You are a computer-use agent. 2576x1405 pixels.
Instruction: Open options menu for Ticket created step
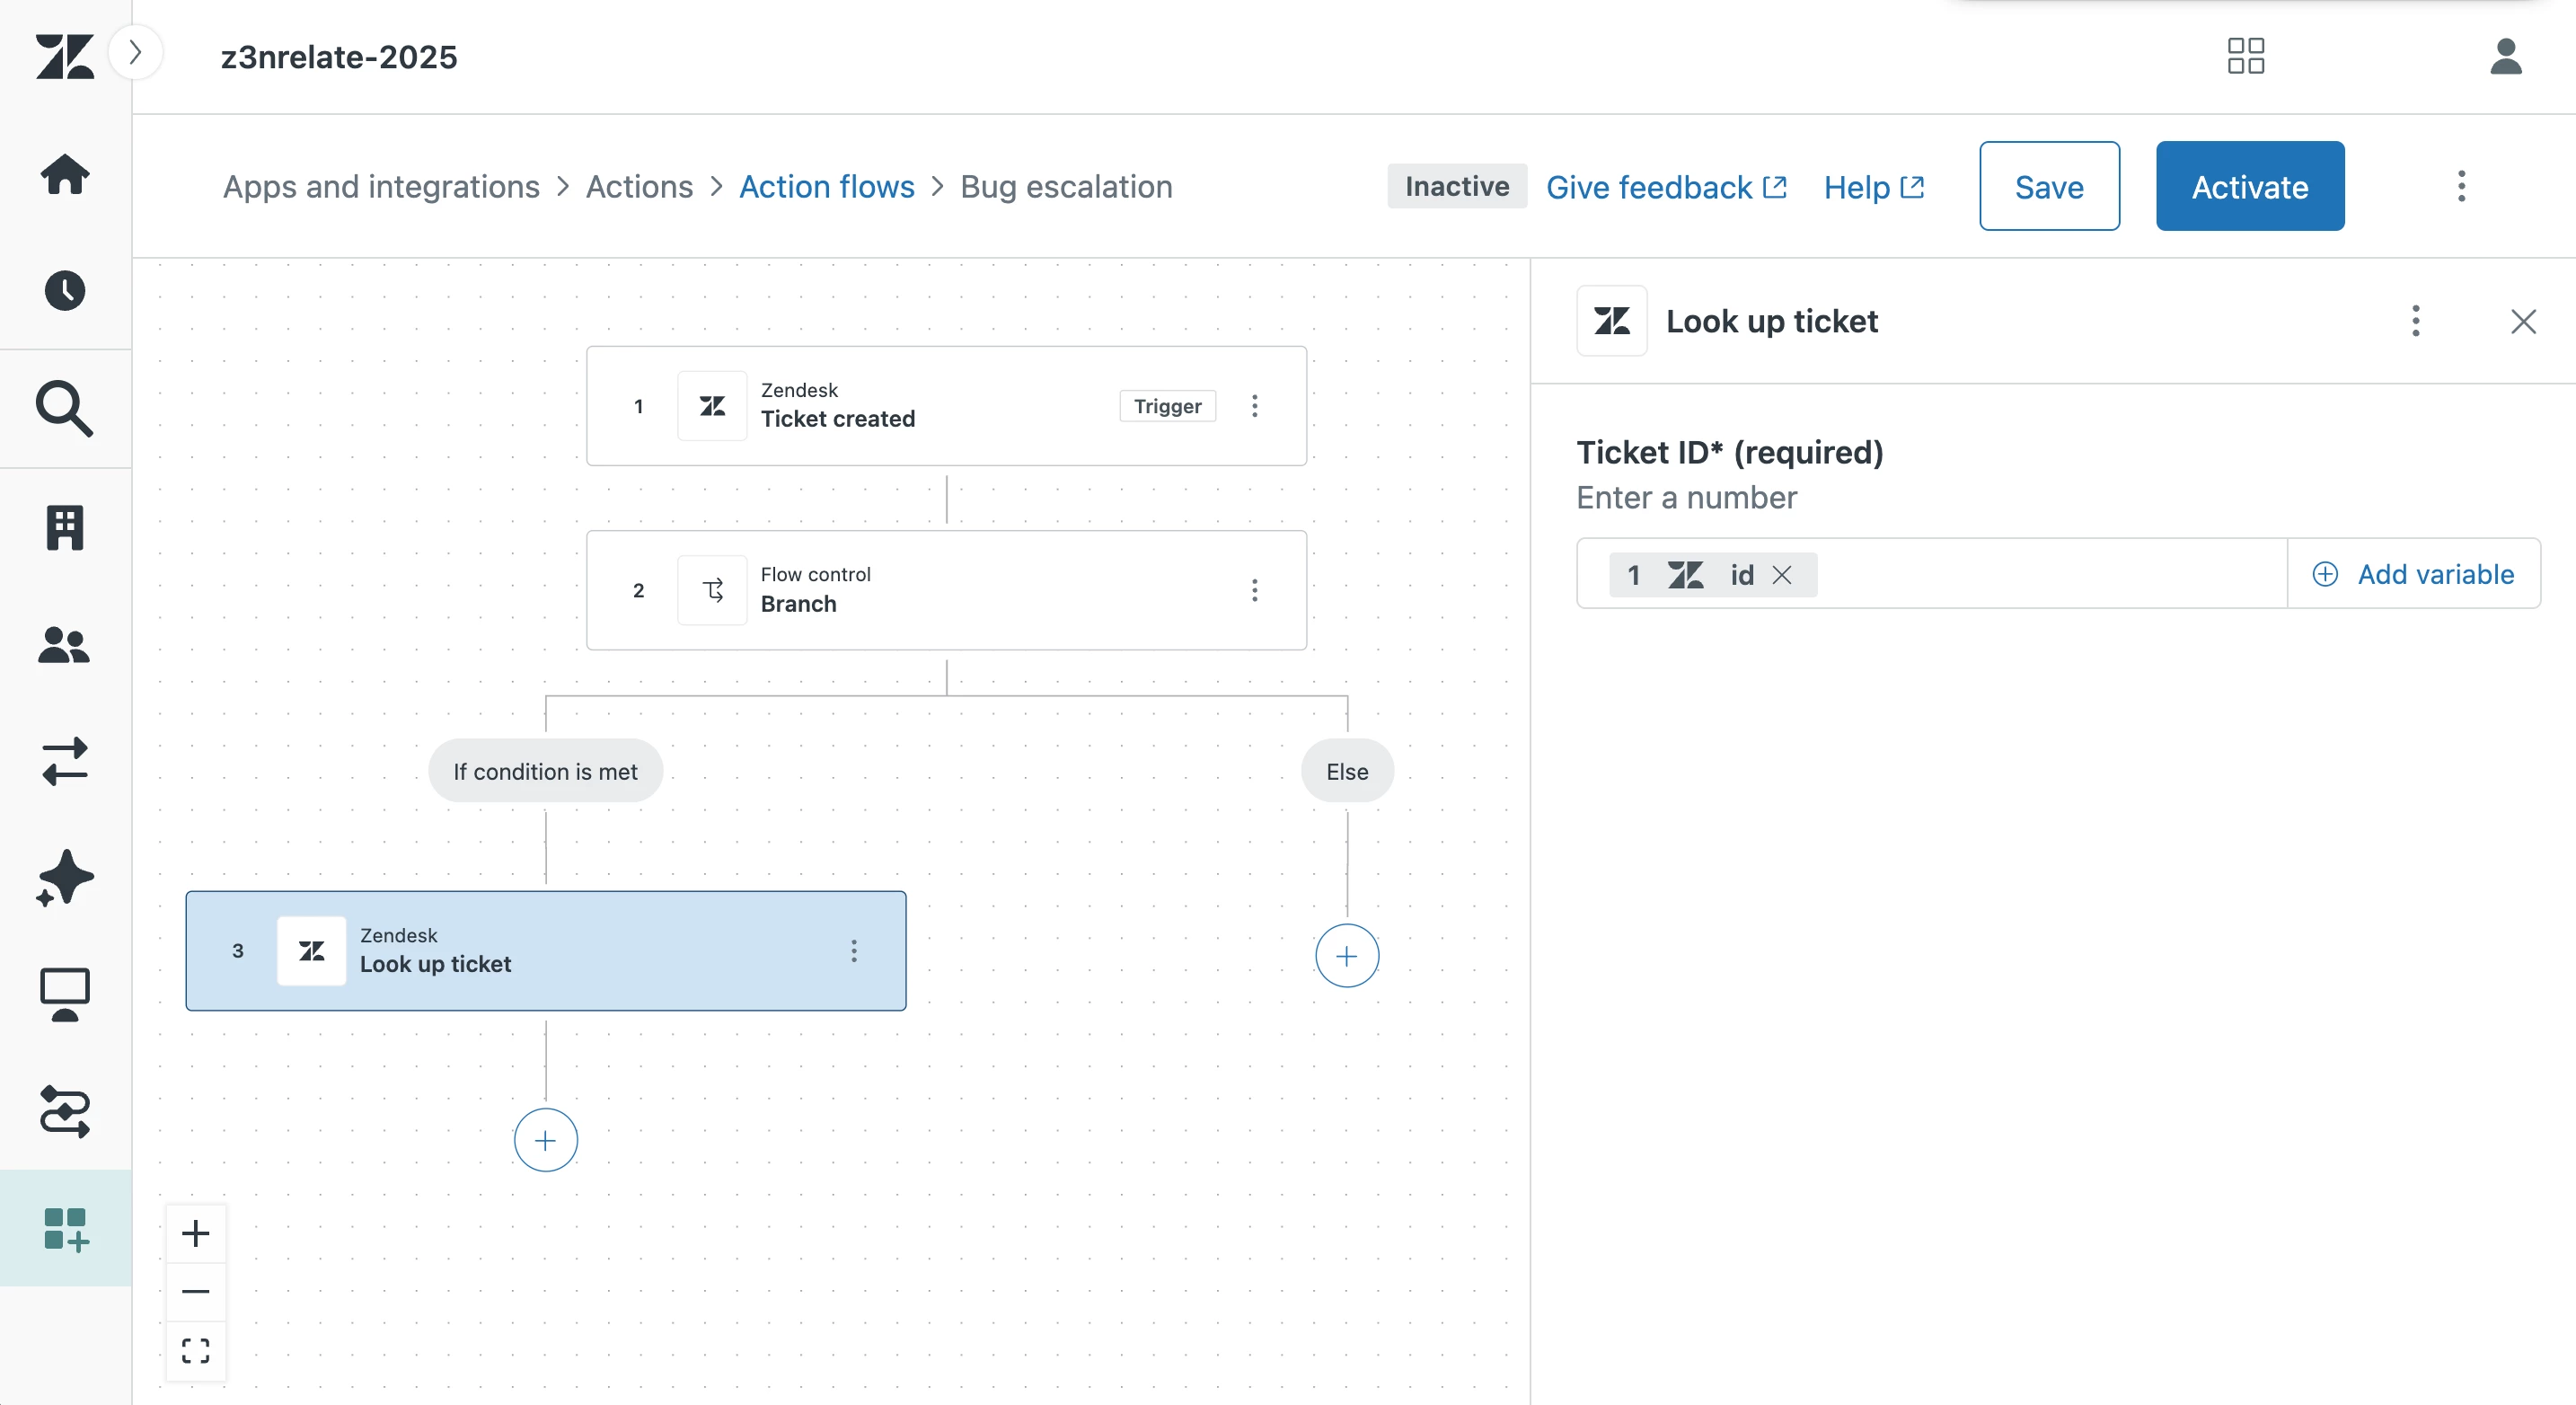[1254, 406]
